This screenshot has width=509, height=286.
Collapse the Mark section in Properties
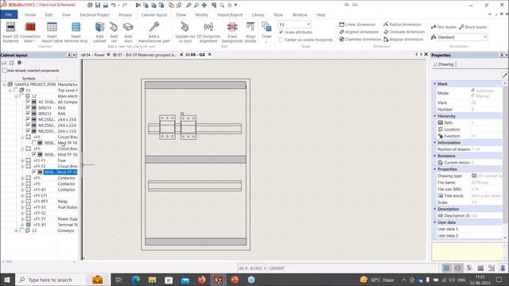click(435, 83)
